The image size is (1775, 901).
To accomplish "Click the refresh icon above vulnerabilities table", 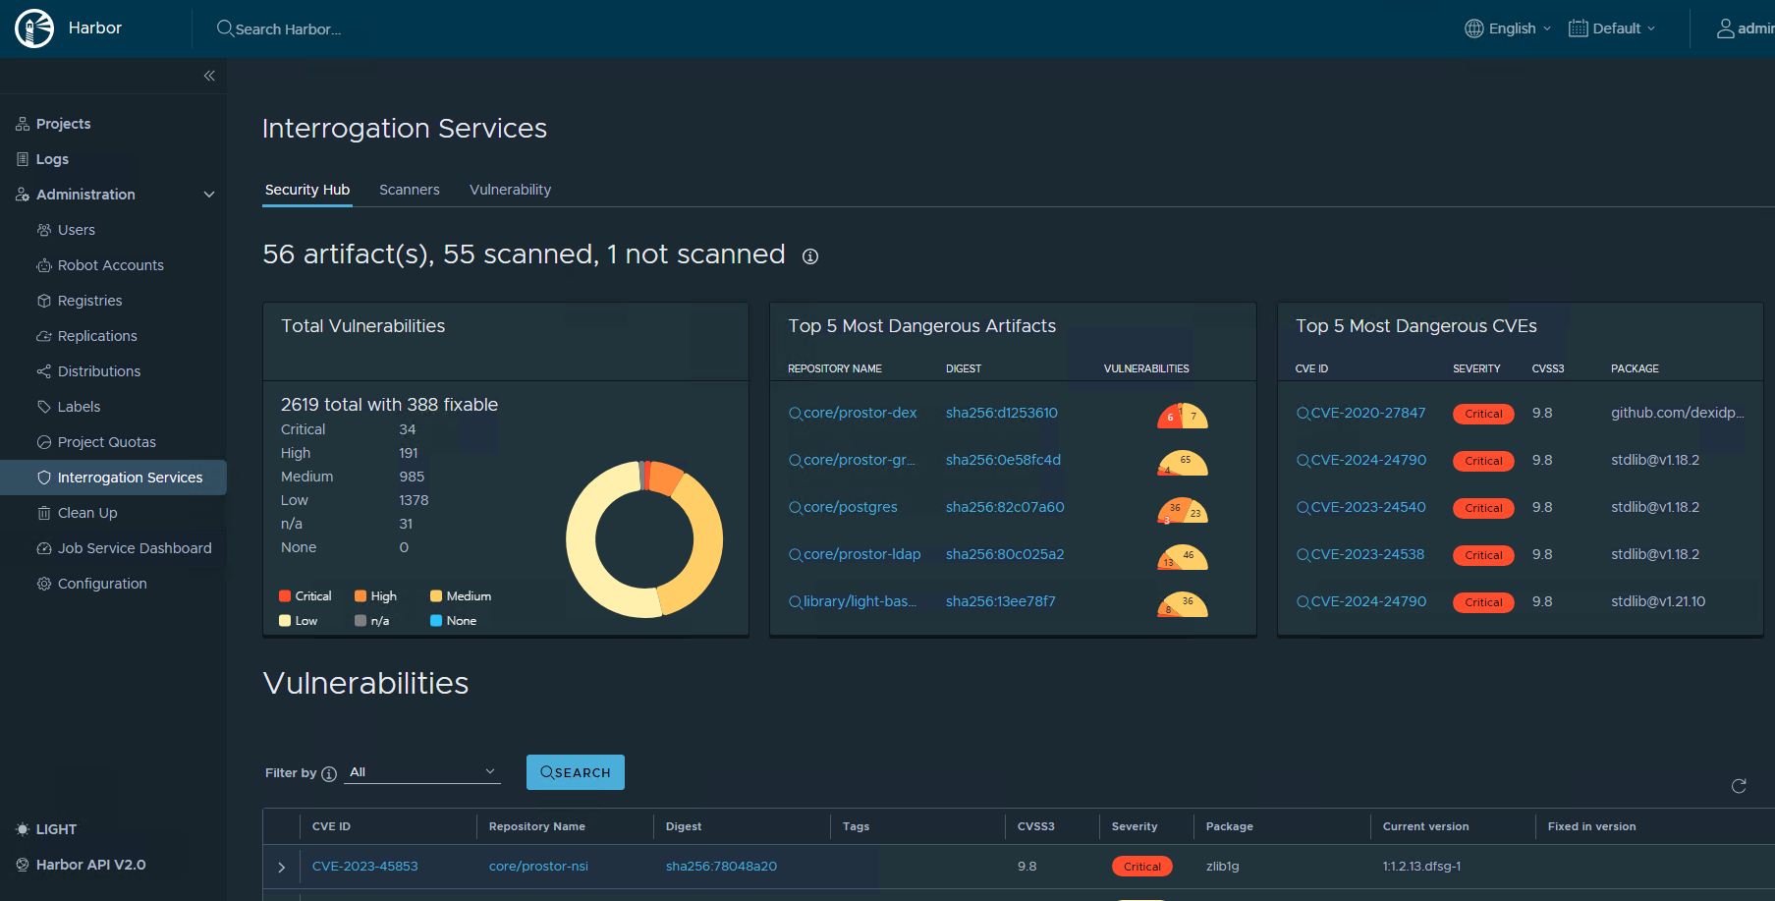I will 1738,786.
